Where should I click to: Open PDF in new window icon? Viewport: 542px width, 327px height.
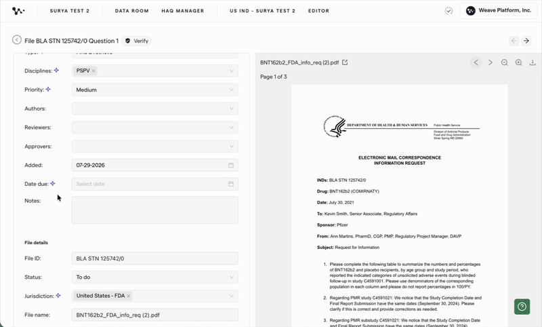[x=345, y=62]
